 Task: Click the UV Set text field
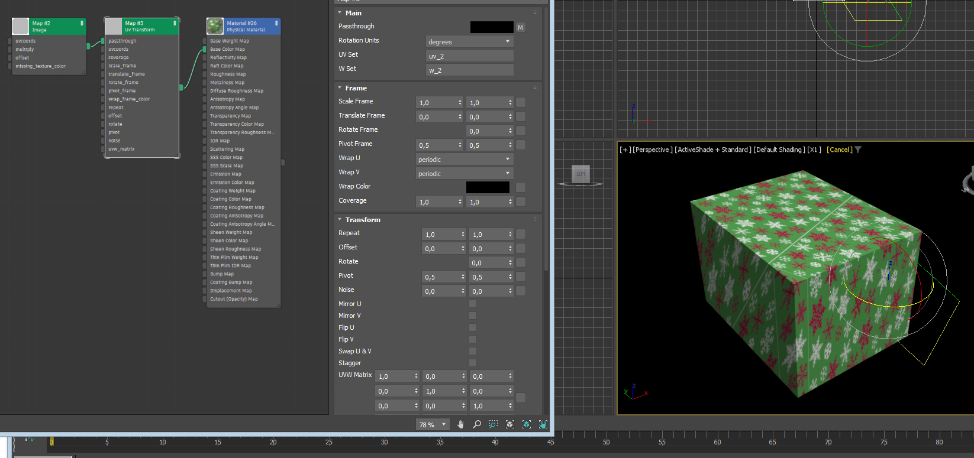[469, 56]
